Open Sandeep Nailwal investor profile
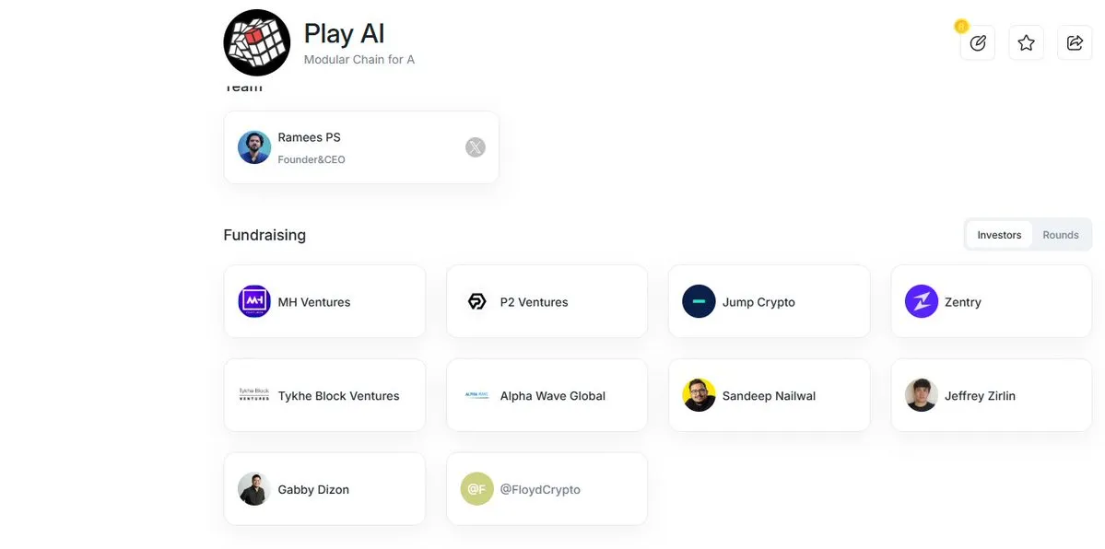This screenshot has width=1105, height=549. tap(769, 395)
